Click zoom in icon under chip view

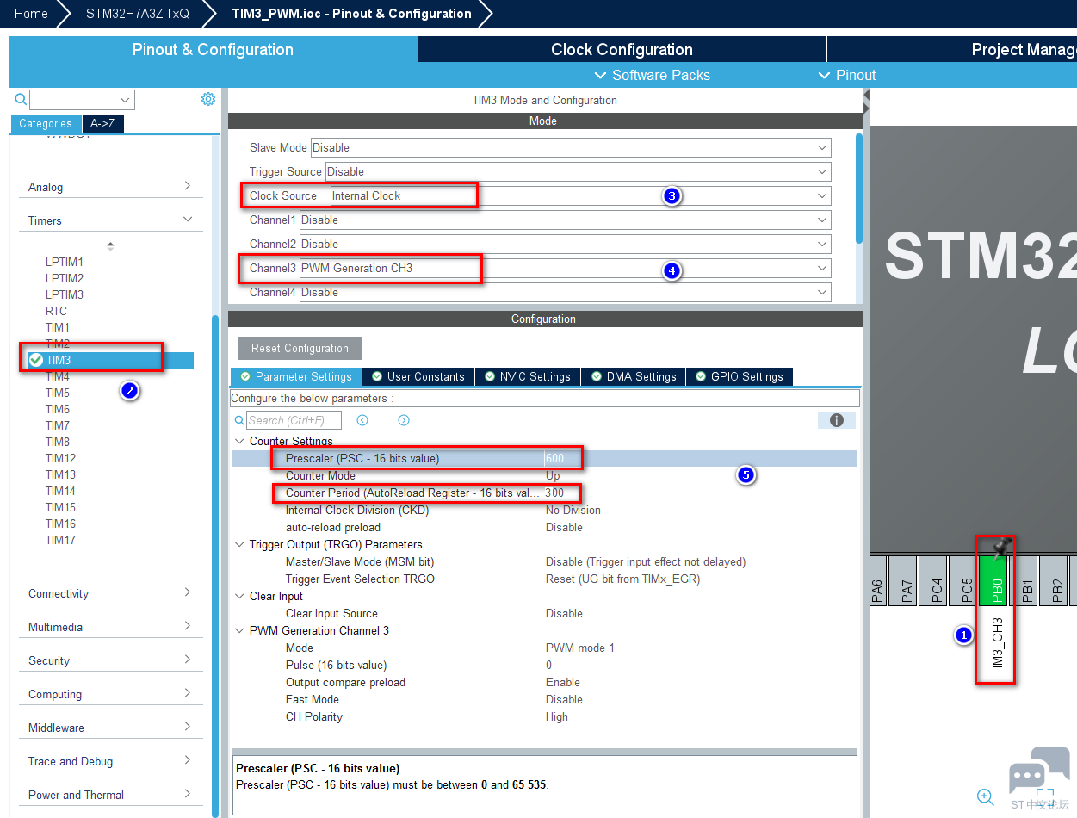tap(986, 797)
